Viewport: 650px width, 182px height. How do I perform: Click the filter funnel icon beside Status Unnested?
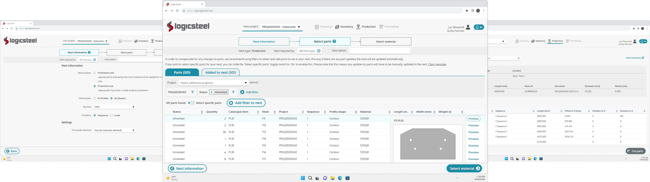click(233, 92)
